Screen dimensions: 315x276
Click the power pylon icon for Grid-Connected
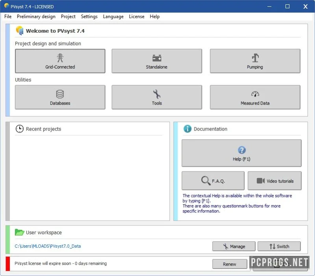click(x=60, y=58)
